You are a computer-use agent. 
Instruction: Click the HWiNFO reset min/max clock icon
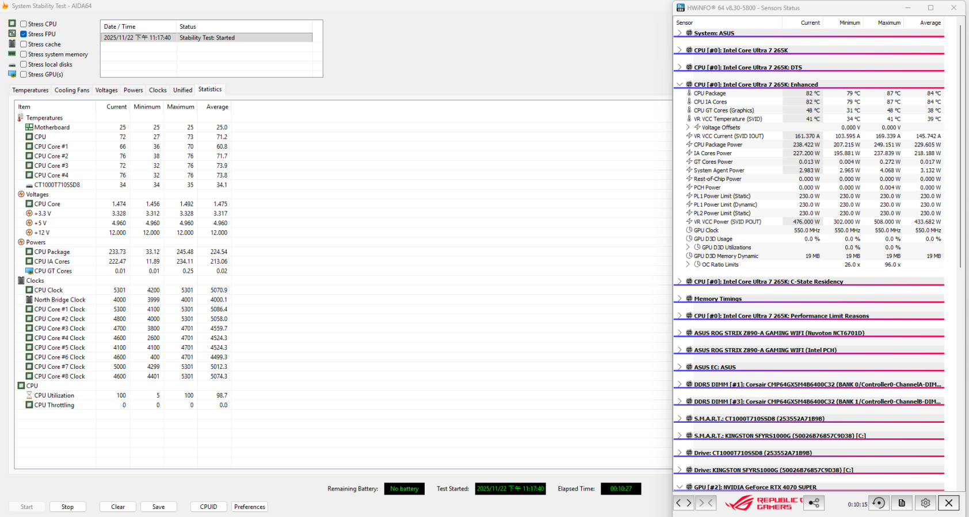click(x=879, y=503)
